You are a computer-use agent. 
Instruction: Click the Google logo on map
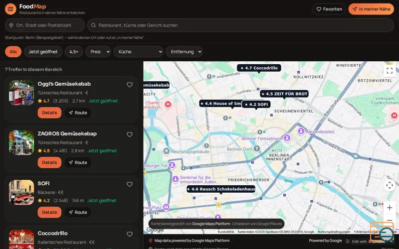155,230
